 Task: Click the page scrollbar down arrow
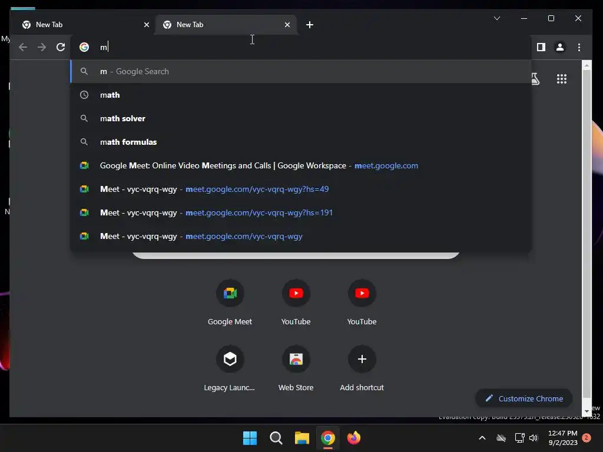pos(587,411)
